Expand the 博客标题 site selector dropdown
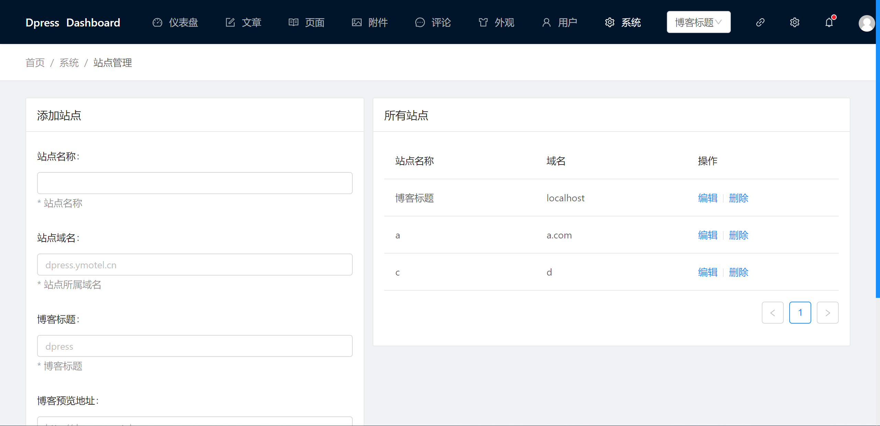Image resolution: width=880 pixels, height=426 pixels. 698,22
